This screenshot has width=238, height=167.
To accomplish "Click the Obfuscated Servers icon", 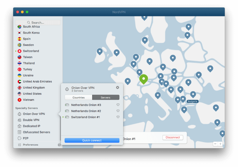I will click(x=19, y=132).
